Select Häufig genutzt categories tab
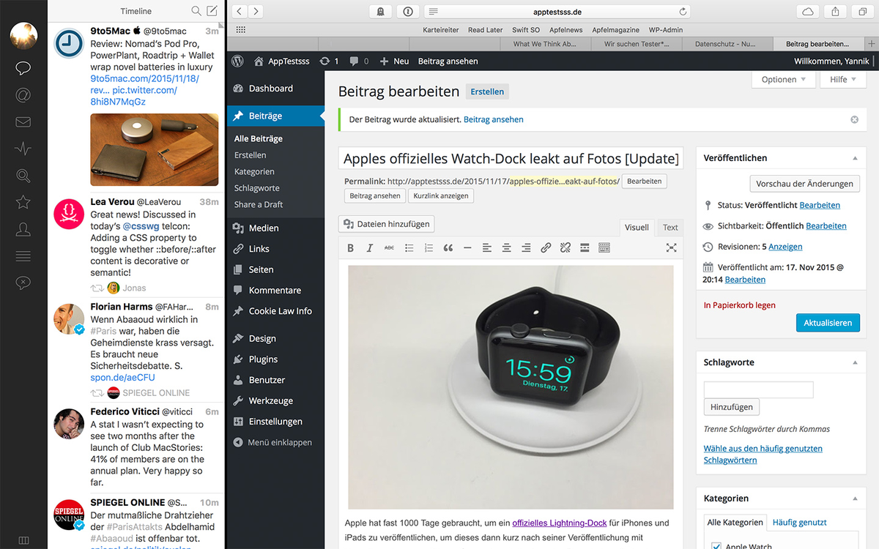879x549 pixels. (799, 522)
